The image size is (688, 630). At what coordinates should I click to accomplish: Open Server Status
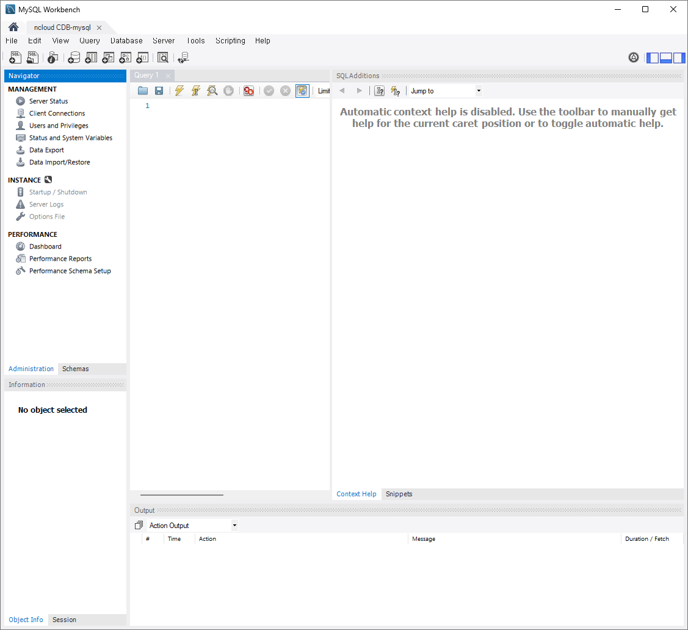coord(48,101)
